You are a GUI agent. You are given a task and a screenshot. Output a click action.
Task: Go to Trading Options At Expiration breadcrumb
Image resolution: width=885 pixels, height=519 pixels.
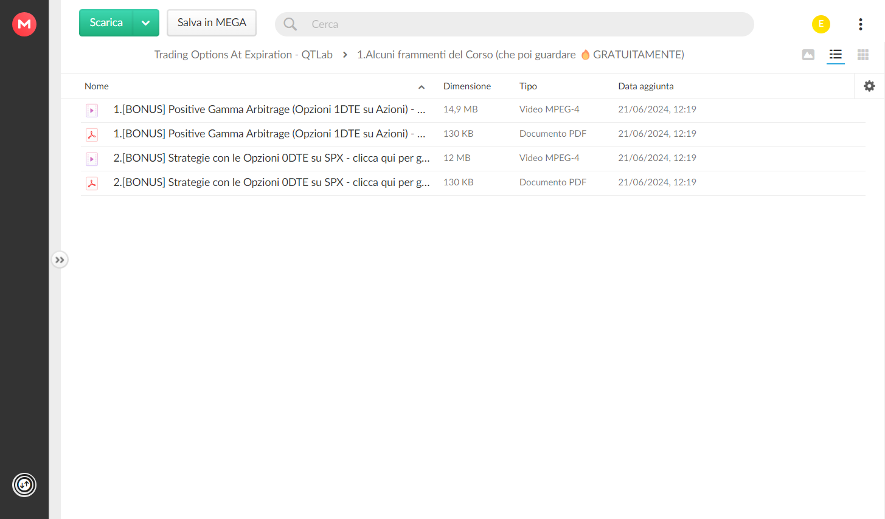[243, 55]
